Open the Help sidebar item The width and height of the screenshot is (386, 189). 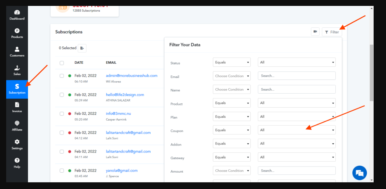click(x=17, y=163)
